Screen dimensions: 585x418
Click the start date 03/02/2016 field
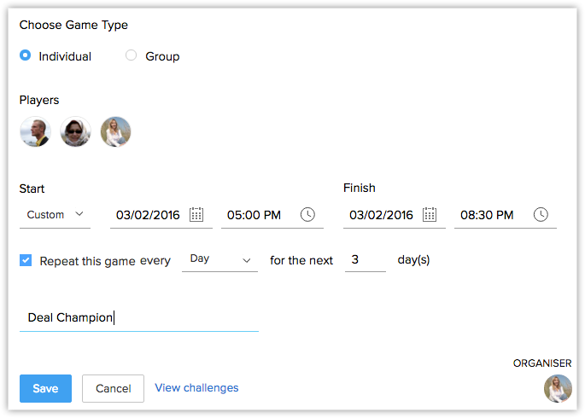148,215
